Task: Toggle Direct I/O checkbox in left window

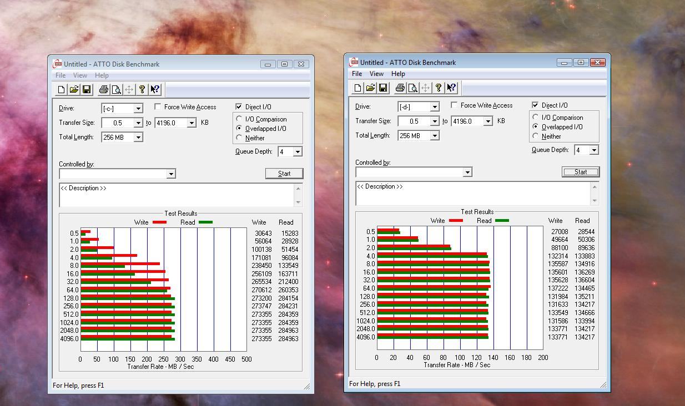Action: click(239, 106)
